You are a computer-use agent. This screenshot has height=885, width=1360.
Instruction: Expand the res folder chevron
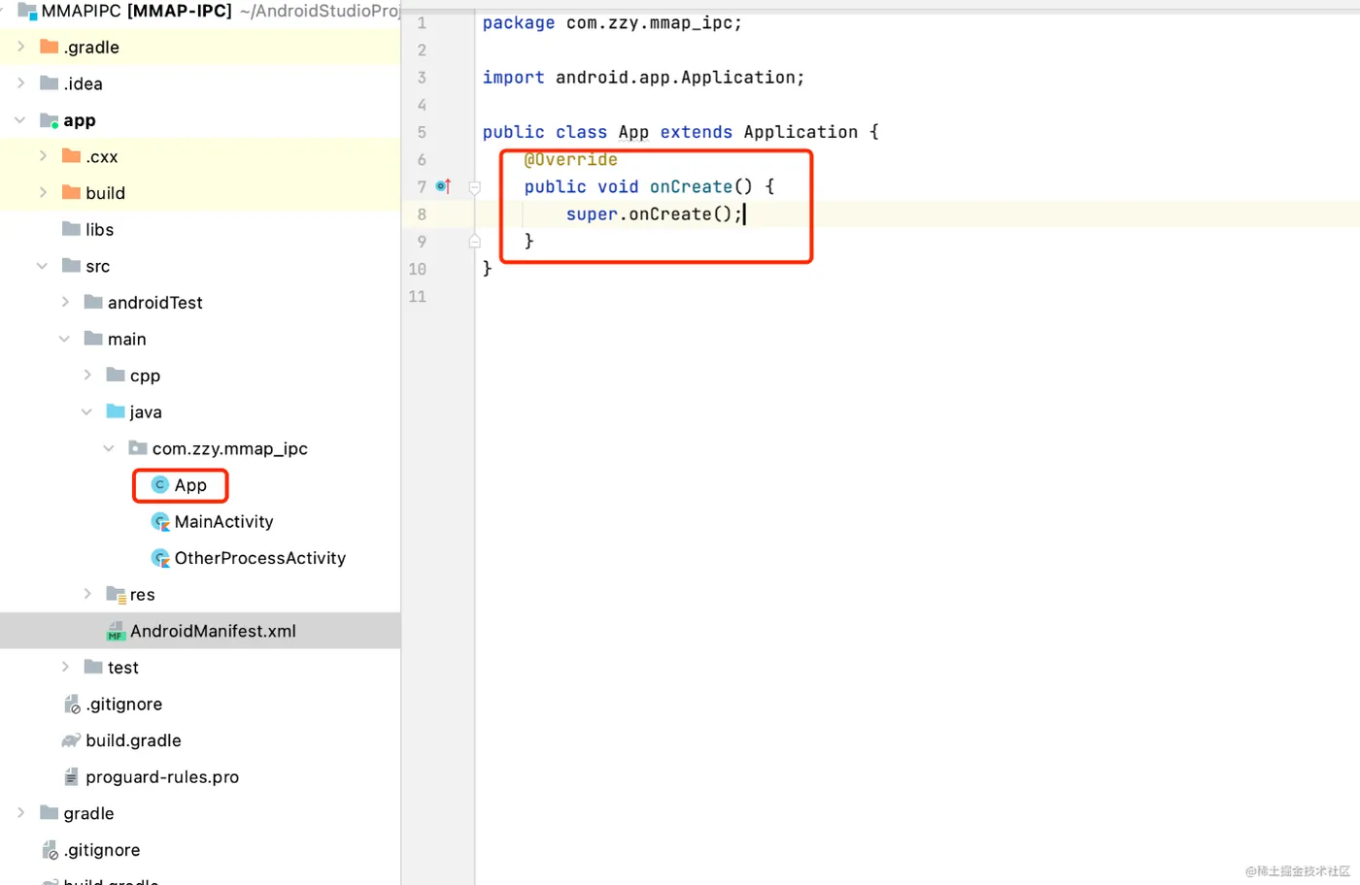pos(87,594)
